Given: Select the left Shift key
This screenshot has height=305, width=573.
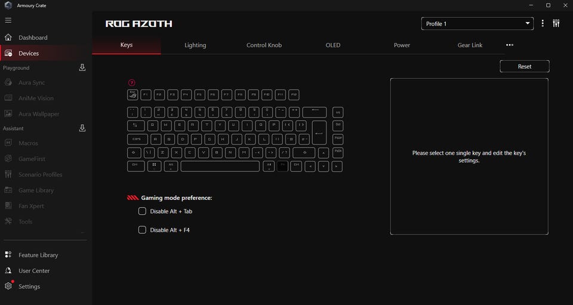Looking at the screenshot, I should [133, 153].
